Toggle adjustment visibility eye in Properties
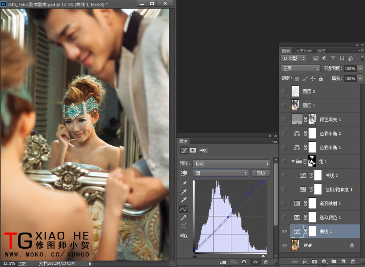 (255, 262)
